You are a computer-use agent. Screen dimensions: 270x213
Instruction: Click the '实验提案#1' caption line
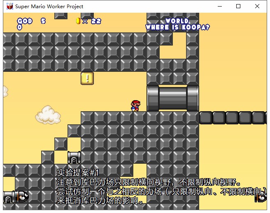pos(78,172)
